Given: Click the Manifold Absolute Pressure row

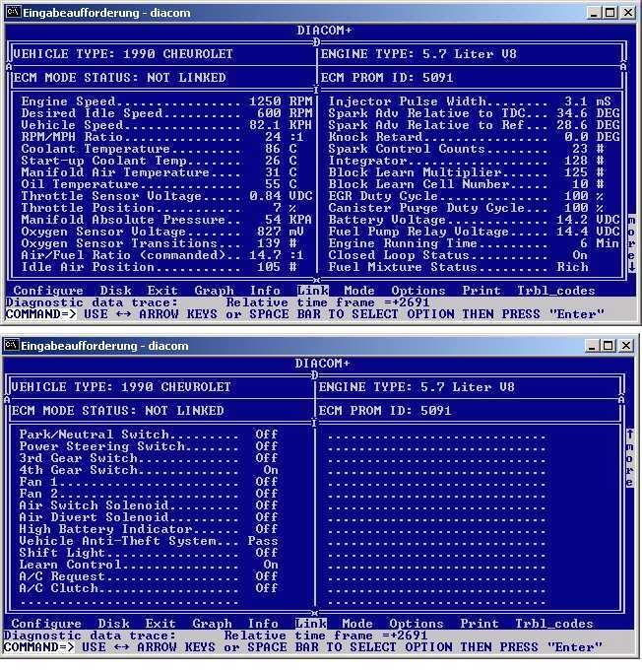Looking at the screenshot, I should pos(166,220).
